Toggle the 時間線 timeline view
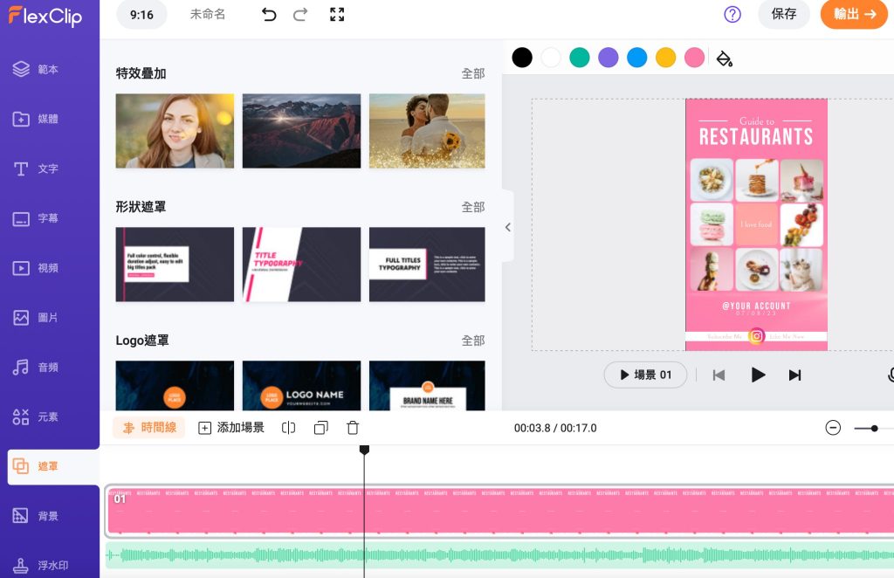 pos(149,428)
